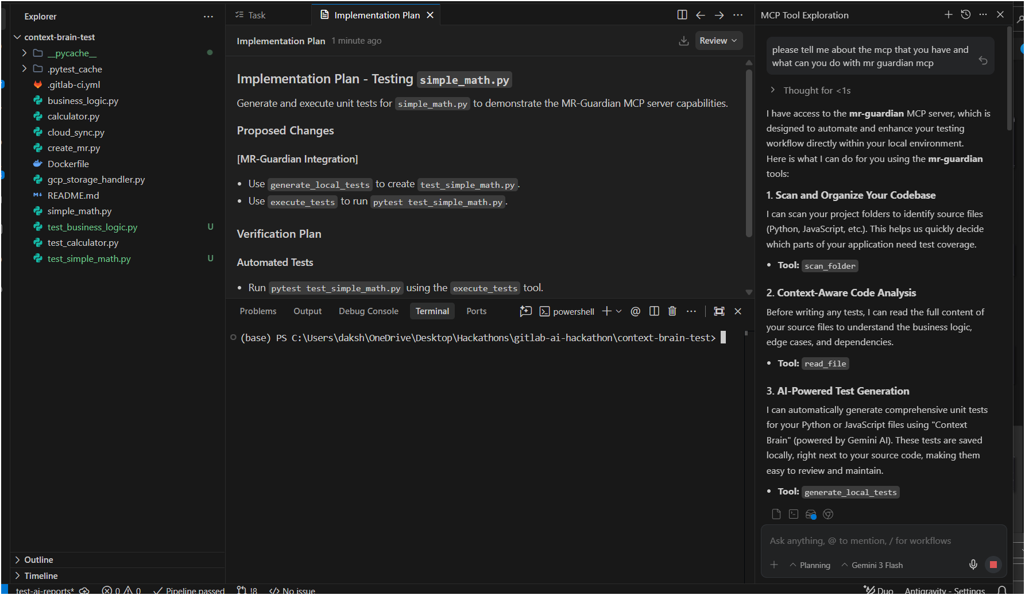Open the browser Chrome icon below chat
This screenshot has height=595, width=1025.
828,514
